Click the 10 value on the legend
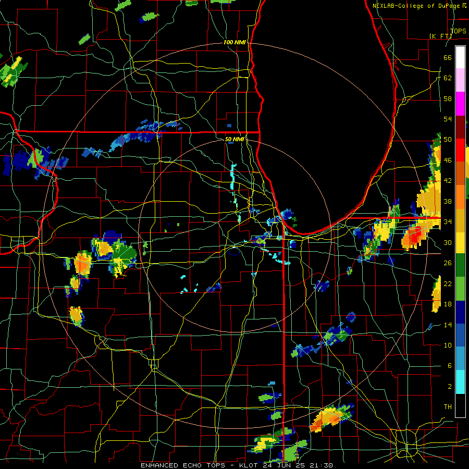This screenshot has width=469, height=469. coord(448,345)
